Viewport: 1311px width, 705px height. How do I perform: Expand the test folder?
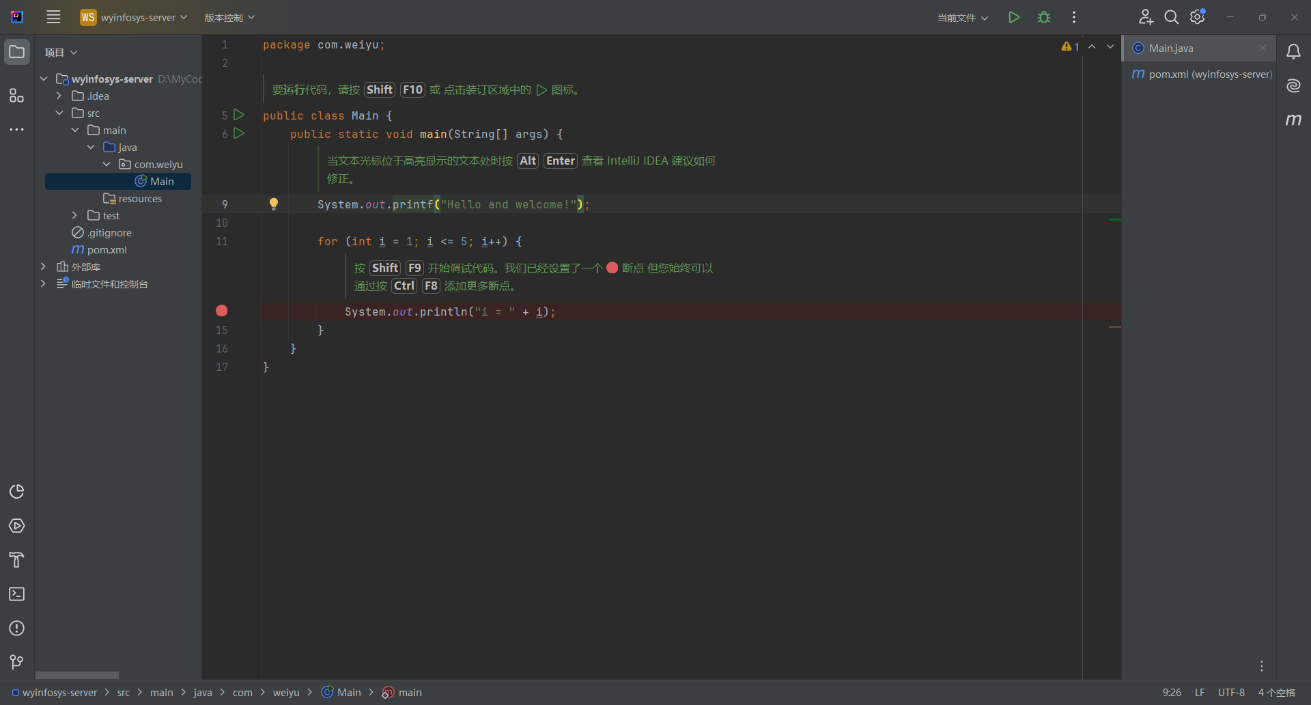[x=74, y=215]
